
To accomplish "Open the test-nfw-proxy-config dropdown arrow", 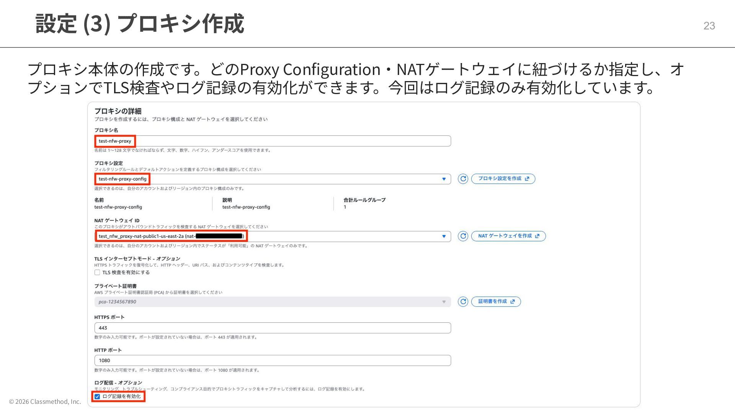I will point(444,179).
